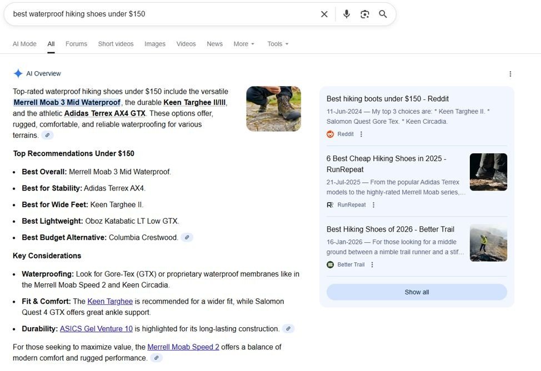Open 'Best Hiking Shoes of 2026 - Better Trail'
The image size is (541, 371).
[390, 229]
